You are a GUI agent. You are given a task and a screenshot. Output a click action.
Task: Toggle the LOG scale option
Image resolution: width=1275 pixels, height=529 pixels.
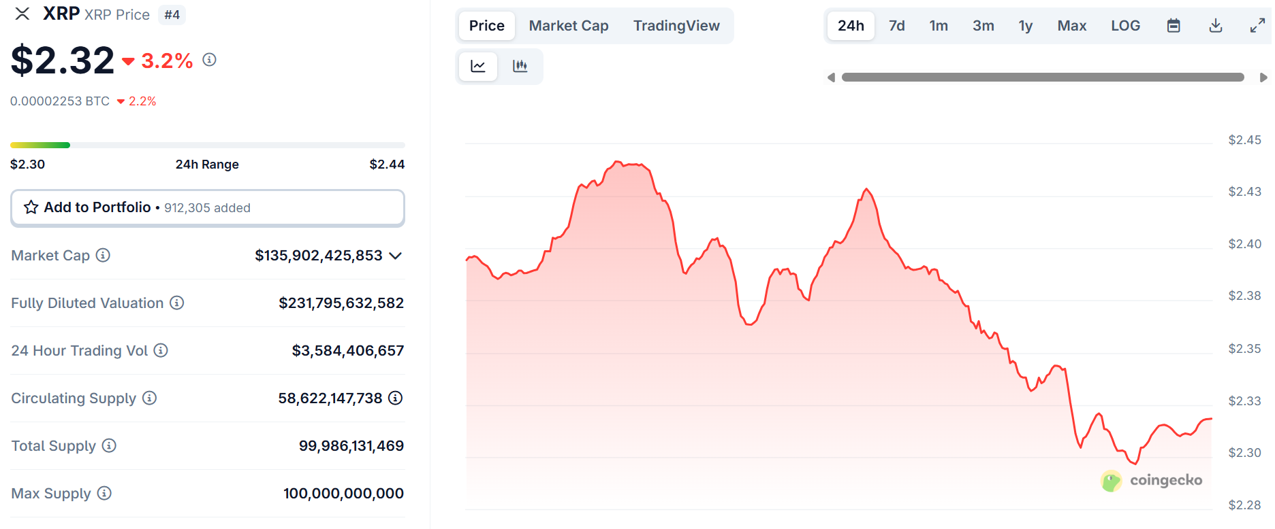(1126, 26)
